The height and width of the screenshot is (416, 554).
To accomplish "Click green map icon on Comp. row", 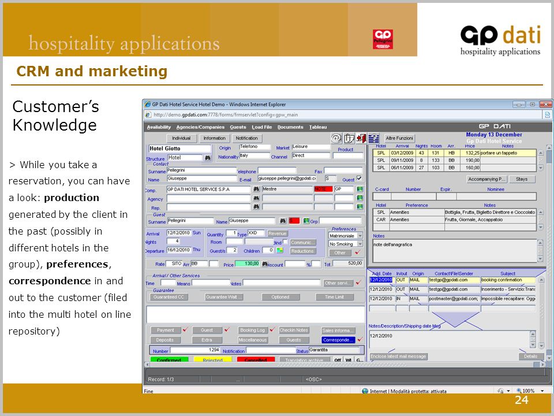I will pyautogui.click(x=360, y=190).
